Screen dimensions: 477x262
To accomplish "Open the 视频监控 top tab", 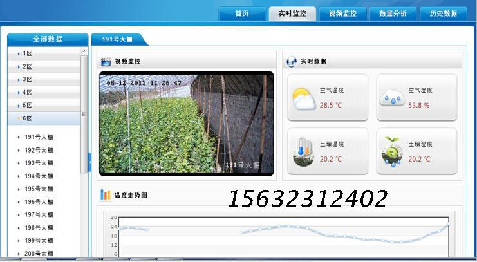I will click(x=342, y=14).
